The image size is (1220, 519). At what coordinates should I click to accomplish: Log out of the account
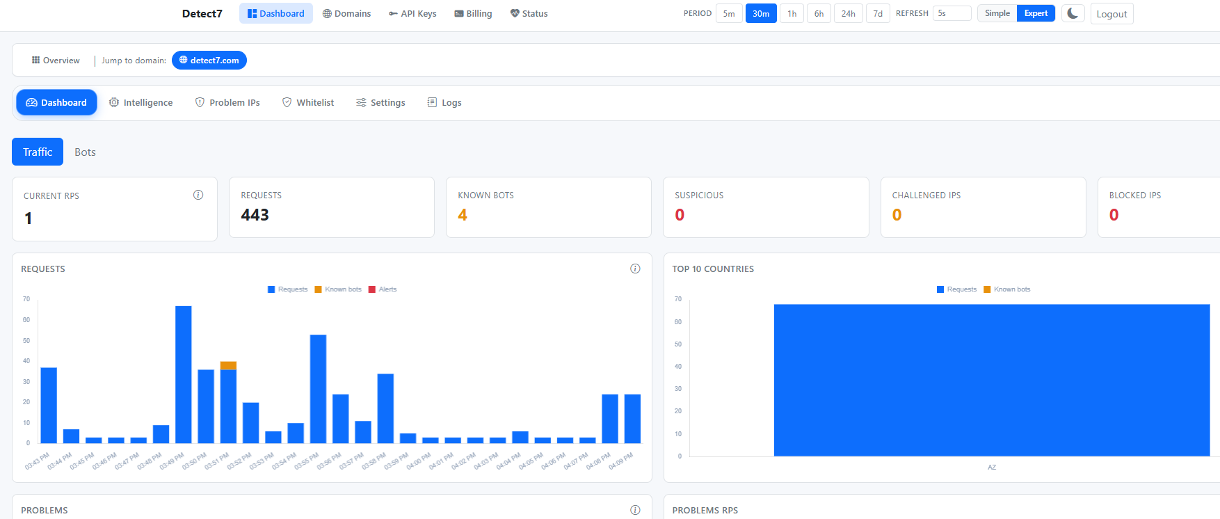click(x=1111, y=14)
